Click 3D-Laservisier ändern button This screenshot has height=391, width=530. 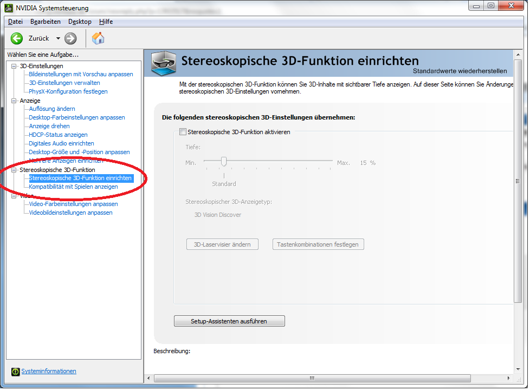222,244
